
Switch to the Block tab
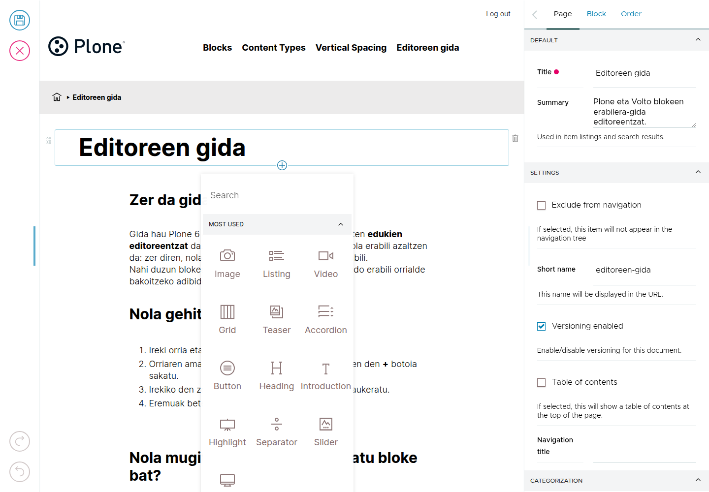tap(596, 14)
